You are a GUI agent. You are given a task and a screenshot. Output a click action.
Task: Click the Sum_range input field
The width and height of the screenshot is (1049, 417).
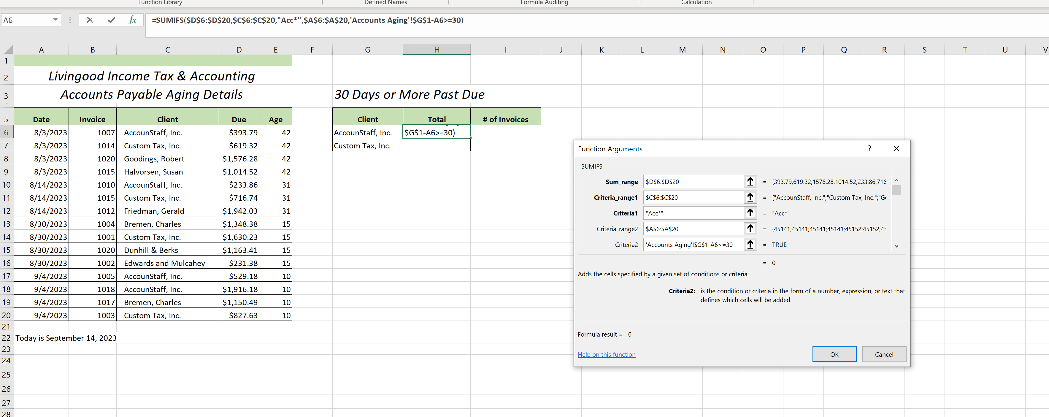(x=693, y=182)
